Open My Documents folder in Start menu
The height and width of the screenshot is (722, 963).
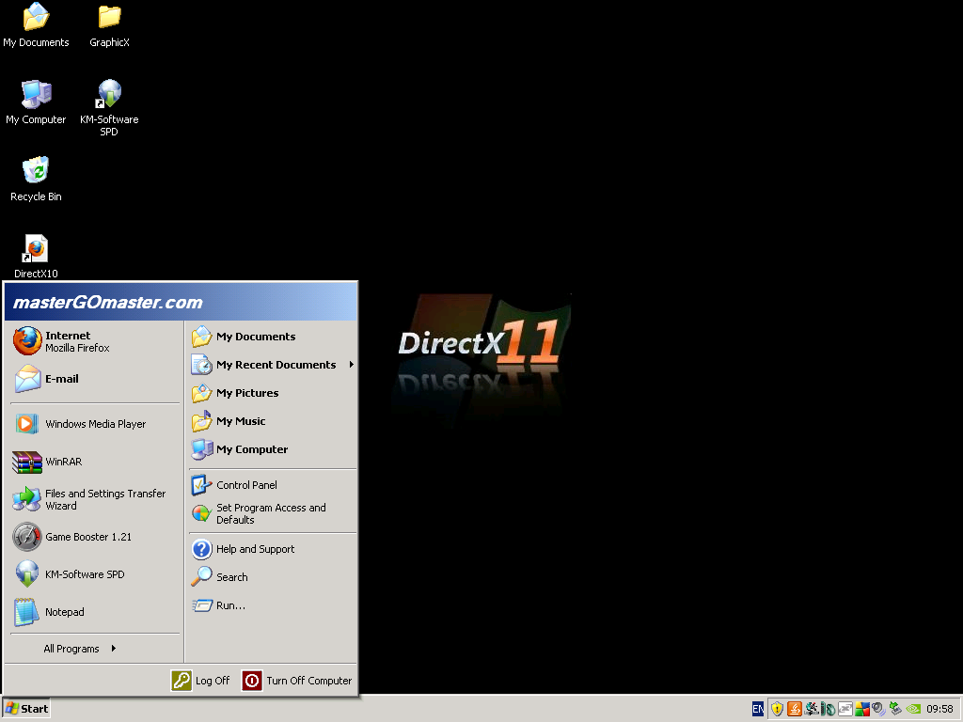coord(273,337)
